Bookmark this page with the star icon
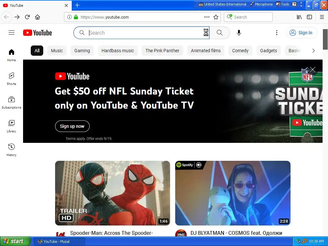The image size is (328, 246). pos(216,17)
